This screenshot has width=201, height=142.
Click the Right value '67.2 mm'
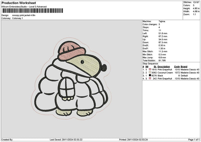(163, 37)
